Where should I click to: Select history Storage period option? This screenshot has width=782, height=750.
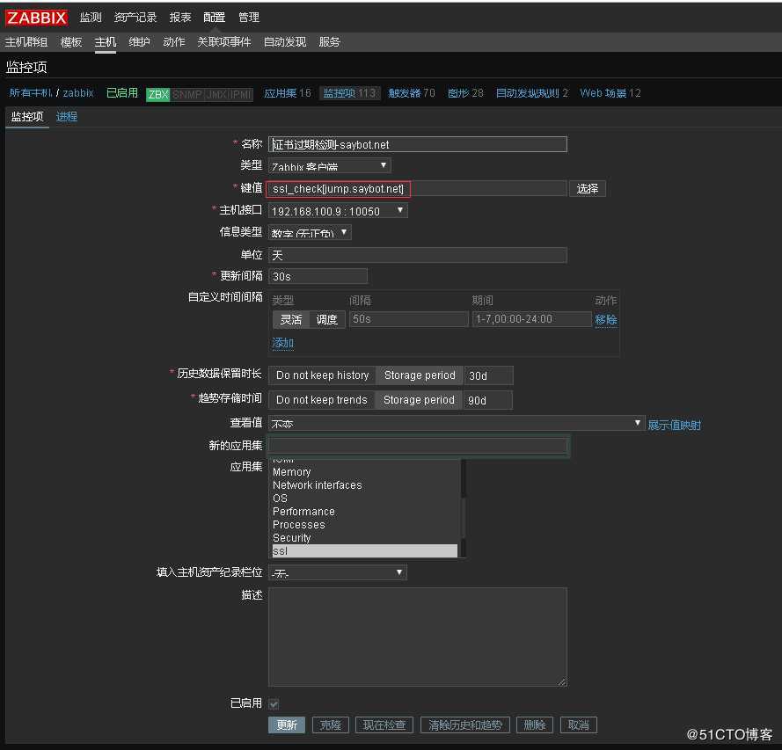pyautogui.click(x=420, y=375)
